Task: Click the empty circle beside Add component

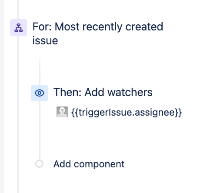Action: (x=39, y=164)
